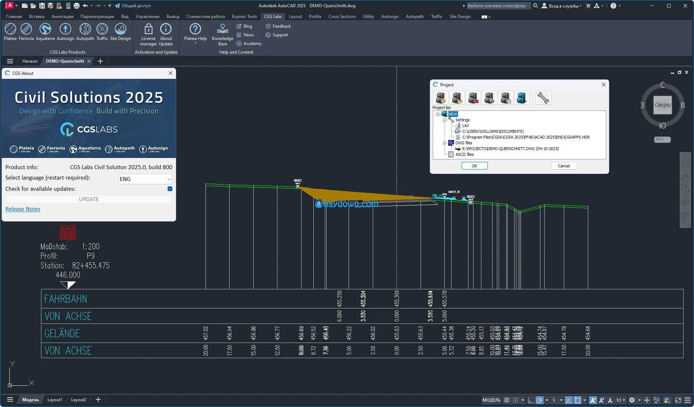Image resolution: width=694 pixels, height=407 pixels.
Task: Open the annotation scale 1:1 dropdown
Action: tap(621, 400)
